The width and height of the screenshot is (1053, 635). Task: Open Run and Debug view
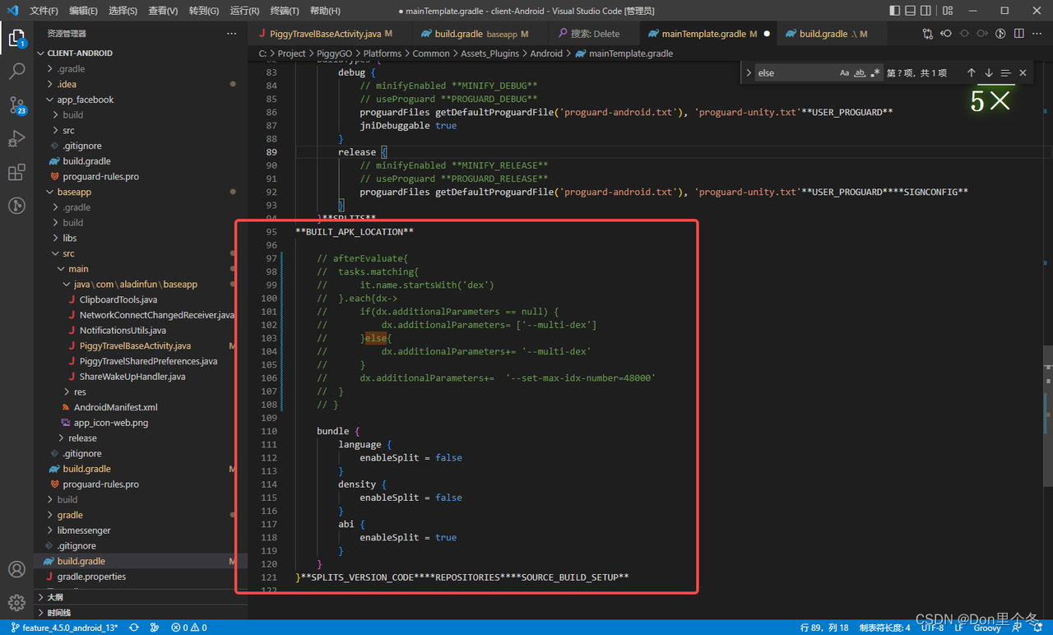tap(16, 139)
